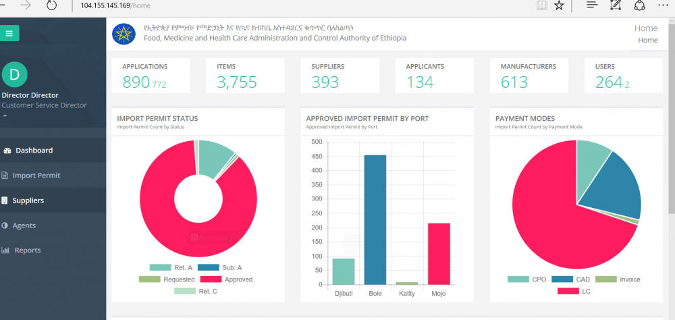This screenshot has width=675, height=320.
Task: Open Import Permit in the sidebar
Action: tap(35, 176)
